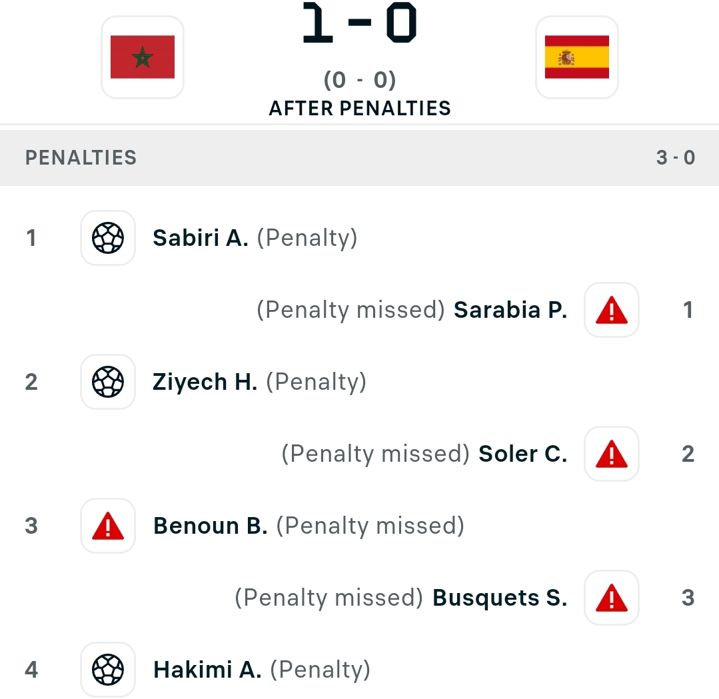The image size is (719, 699).
Task: Open player Busquets S.
Action: pyautogui.click(x=500, y=598)
